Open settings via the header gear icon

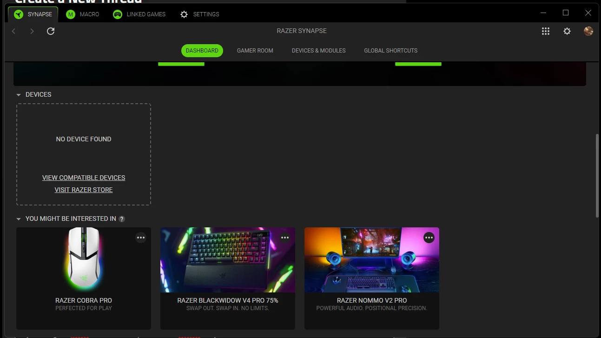(567, 31)
